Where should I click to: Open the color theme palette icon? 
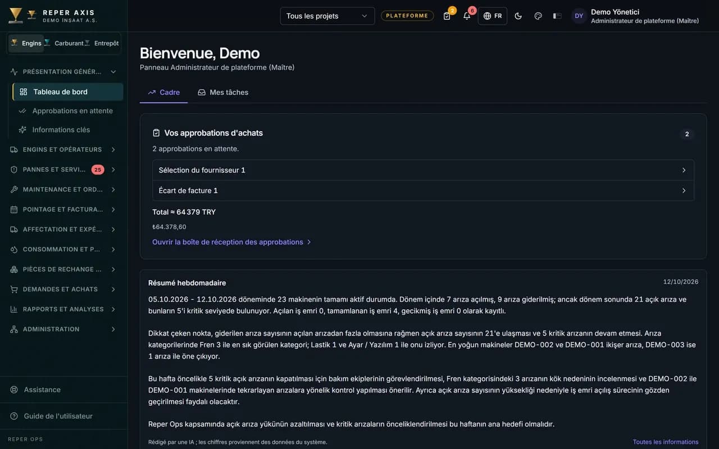[538, 16]
